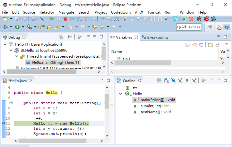Click the Resume debug button

(x=51, y=19)
